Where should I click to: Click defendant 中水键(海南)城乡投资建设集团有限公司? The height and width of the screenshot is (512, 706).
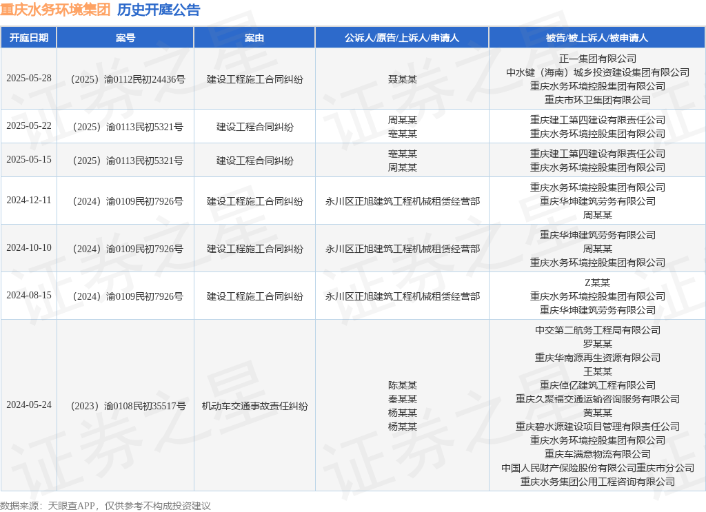(x=598, y=72)
